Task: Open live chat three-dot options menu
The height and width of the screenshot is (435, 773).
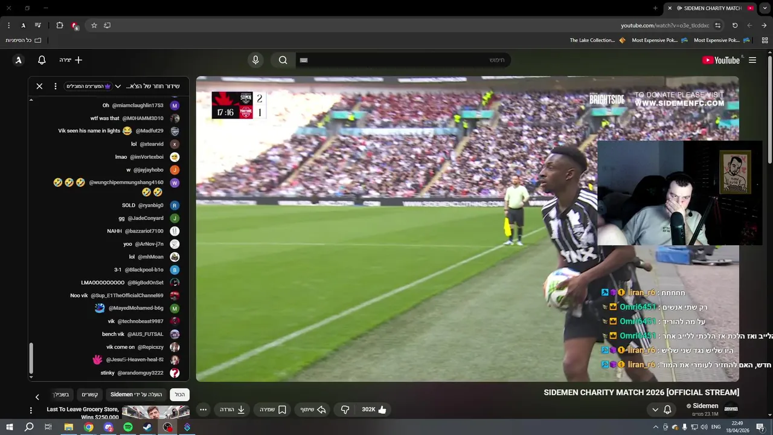Action: 55,86
